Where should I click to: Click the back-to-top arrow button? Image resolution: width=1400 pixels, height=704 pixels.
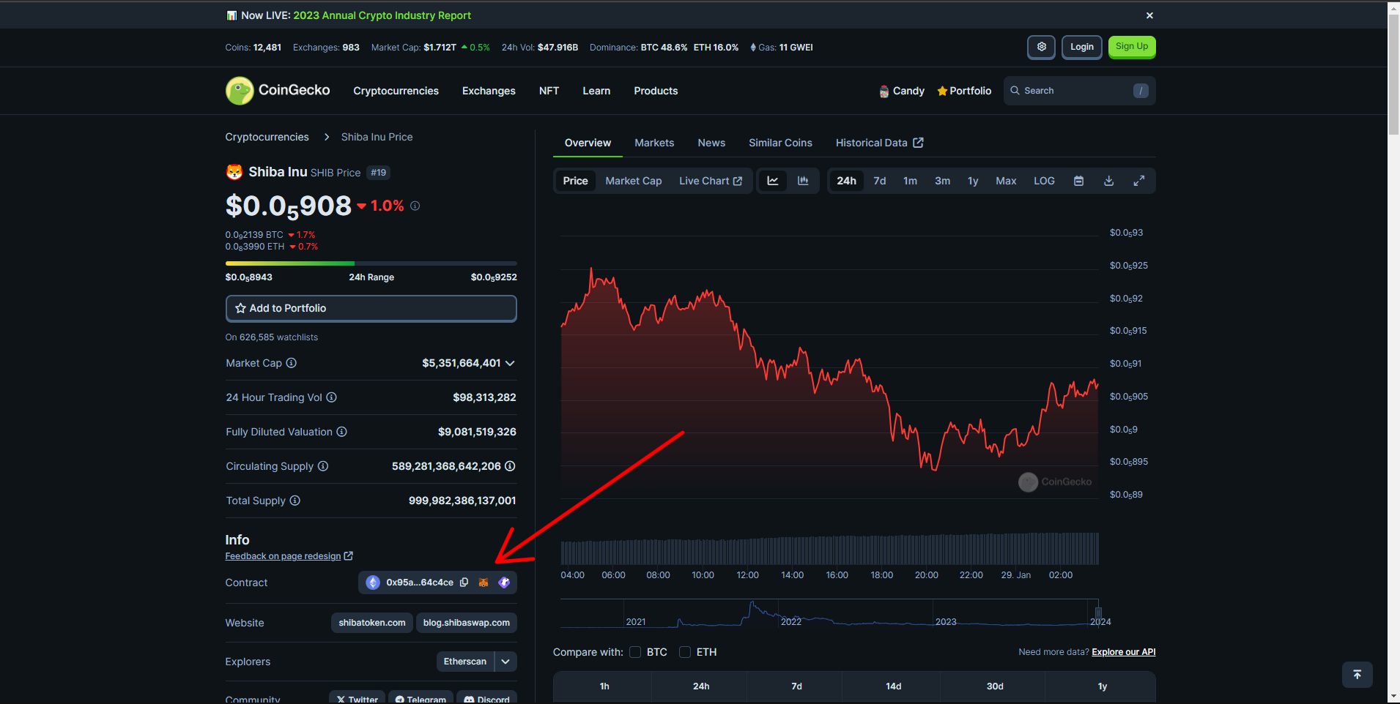1357,674
